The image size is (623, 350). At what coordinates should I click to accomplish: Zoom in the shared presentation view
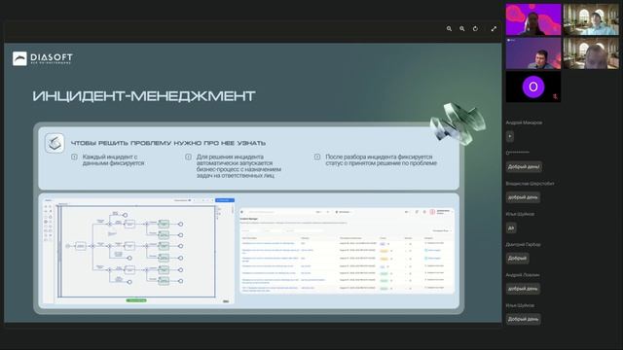pos(462,28)
